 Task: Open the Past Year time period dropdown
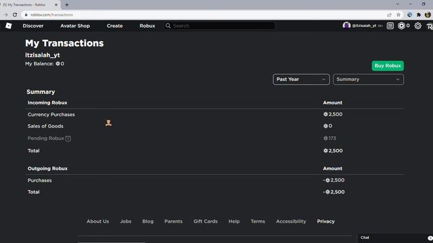301,80
